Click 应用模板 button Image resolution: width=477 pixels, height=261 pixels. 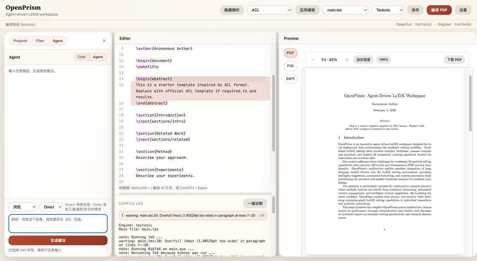tap(307, 10)
